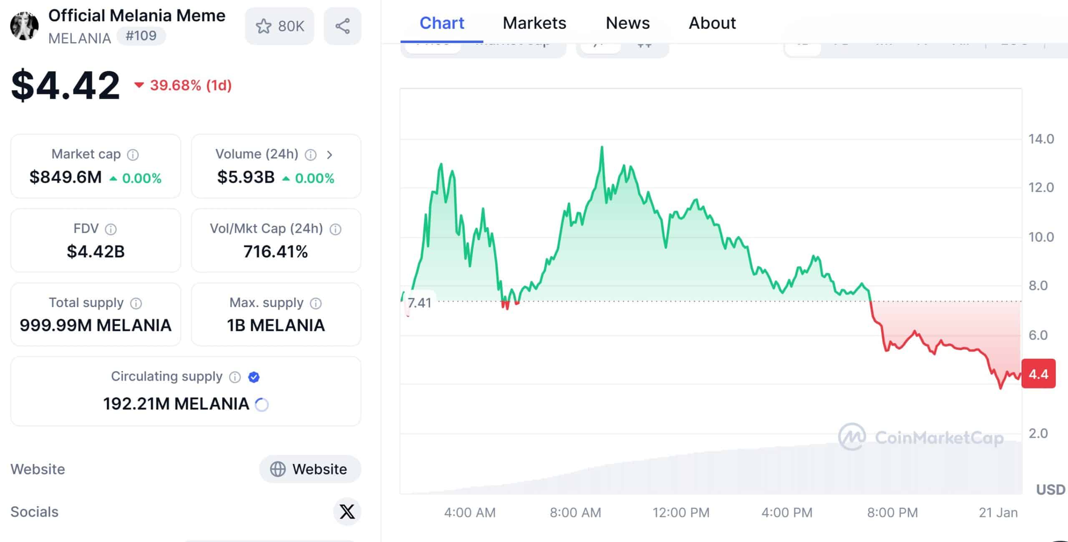
Task: Click Total supply info icon
Action: click(x=136, y=303)
